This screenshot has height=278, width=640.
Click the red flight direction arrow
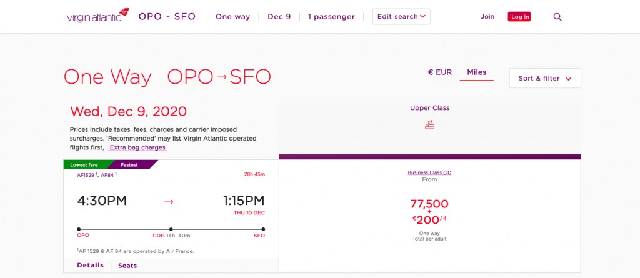tap(168, 201)
